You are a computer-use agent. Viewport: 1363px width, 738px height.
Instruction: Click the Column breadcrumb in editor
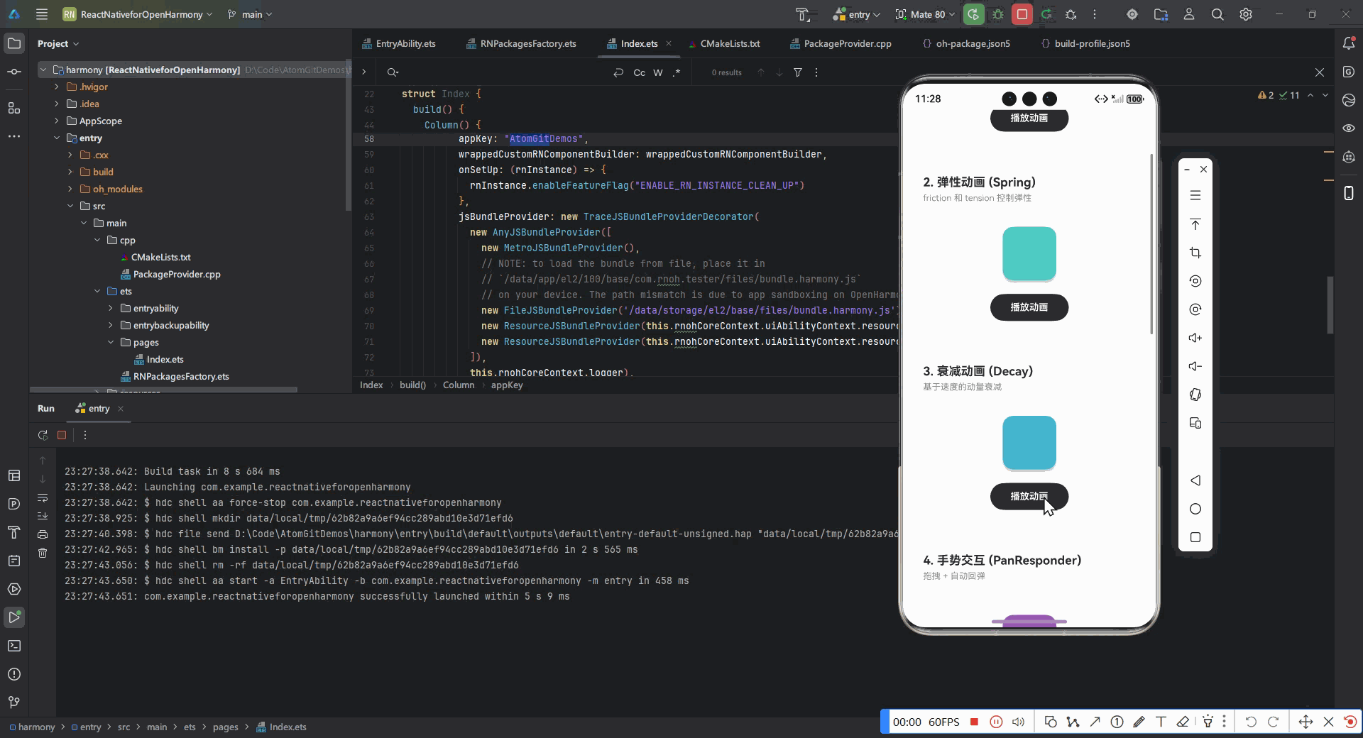click(x=459, y=385)
